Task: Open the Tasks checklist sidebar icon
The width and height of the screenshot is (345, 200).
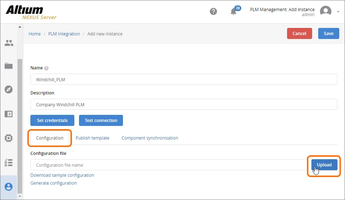Action: (9, 162)
